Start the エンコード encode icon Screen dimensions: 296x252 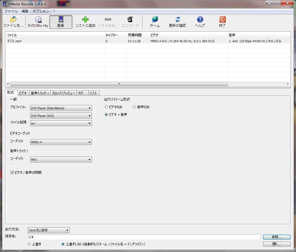130,22
